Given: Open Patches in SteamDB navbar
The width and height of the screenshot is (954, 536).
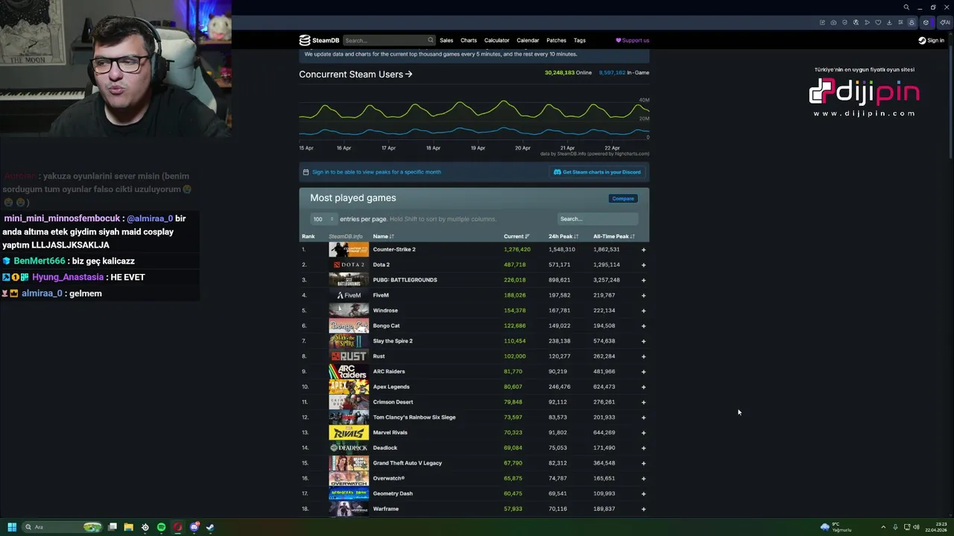Looking at the screenshot, I should pyautogui.click(x=556, y=40).
